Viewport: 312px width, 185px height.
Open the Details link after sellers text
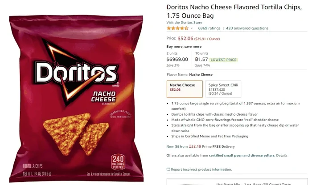(x=282, y=155)
